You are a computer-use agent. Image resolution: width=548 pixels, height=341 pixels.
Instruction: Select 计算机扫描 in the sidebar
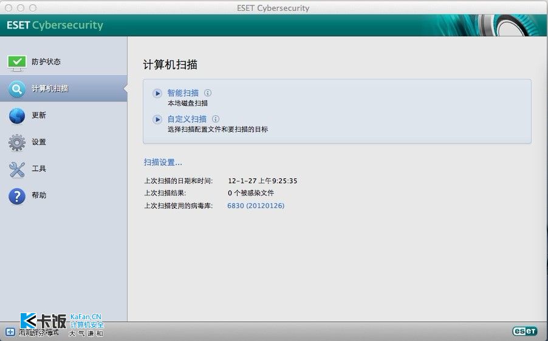(x=63, y=89)
